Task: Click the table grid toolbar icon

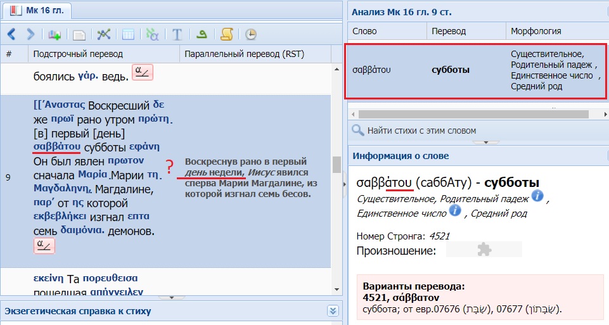Action: coord(127,34)
